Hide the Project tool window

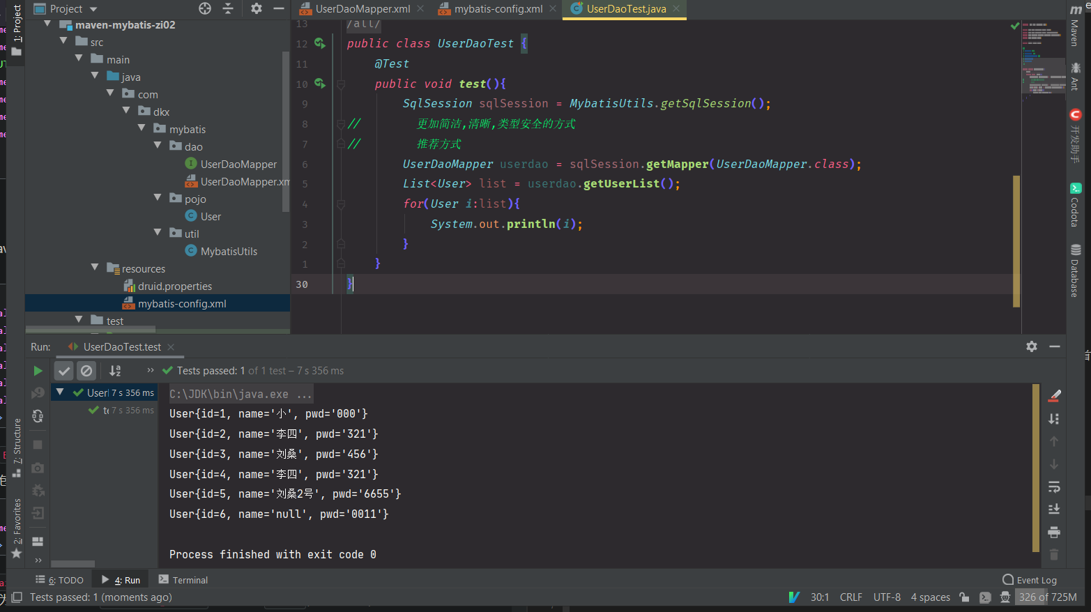[279, 8]
